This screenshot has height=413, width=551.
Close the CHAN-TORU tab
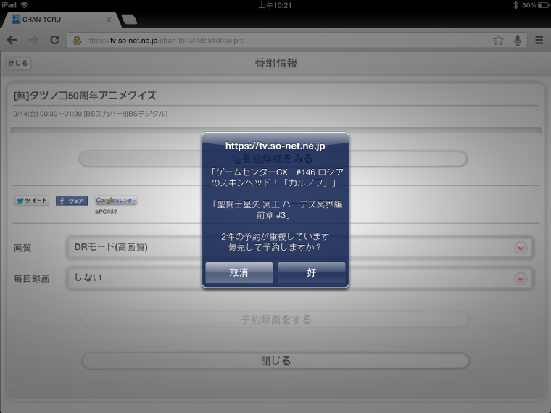[109, 20]
